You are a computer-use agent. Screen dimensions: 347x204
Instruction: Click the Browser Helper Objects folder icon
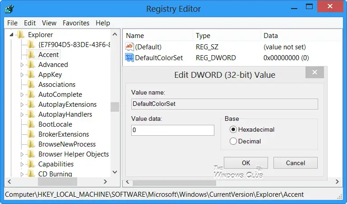click(x=31, y=154)
